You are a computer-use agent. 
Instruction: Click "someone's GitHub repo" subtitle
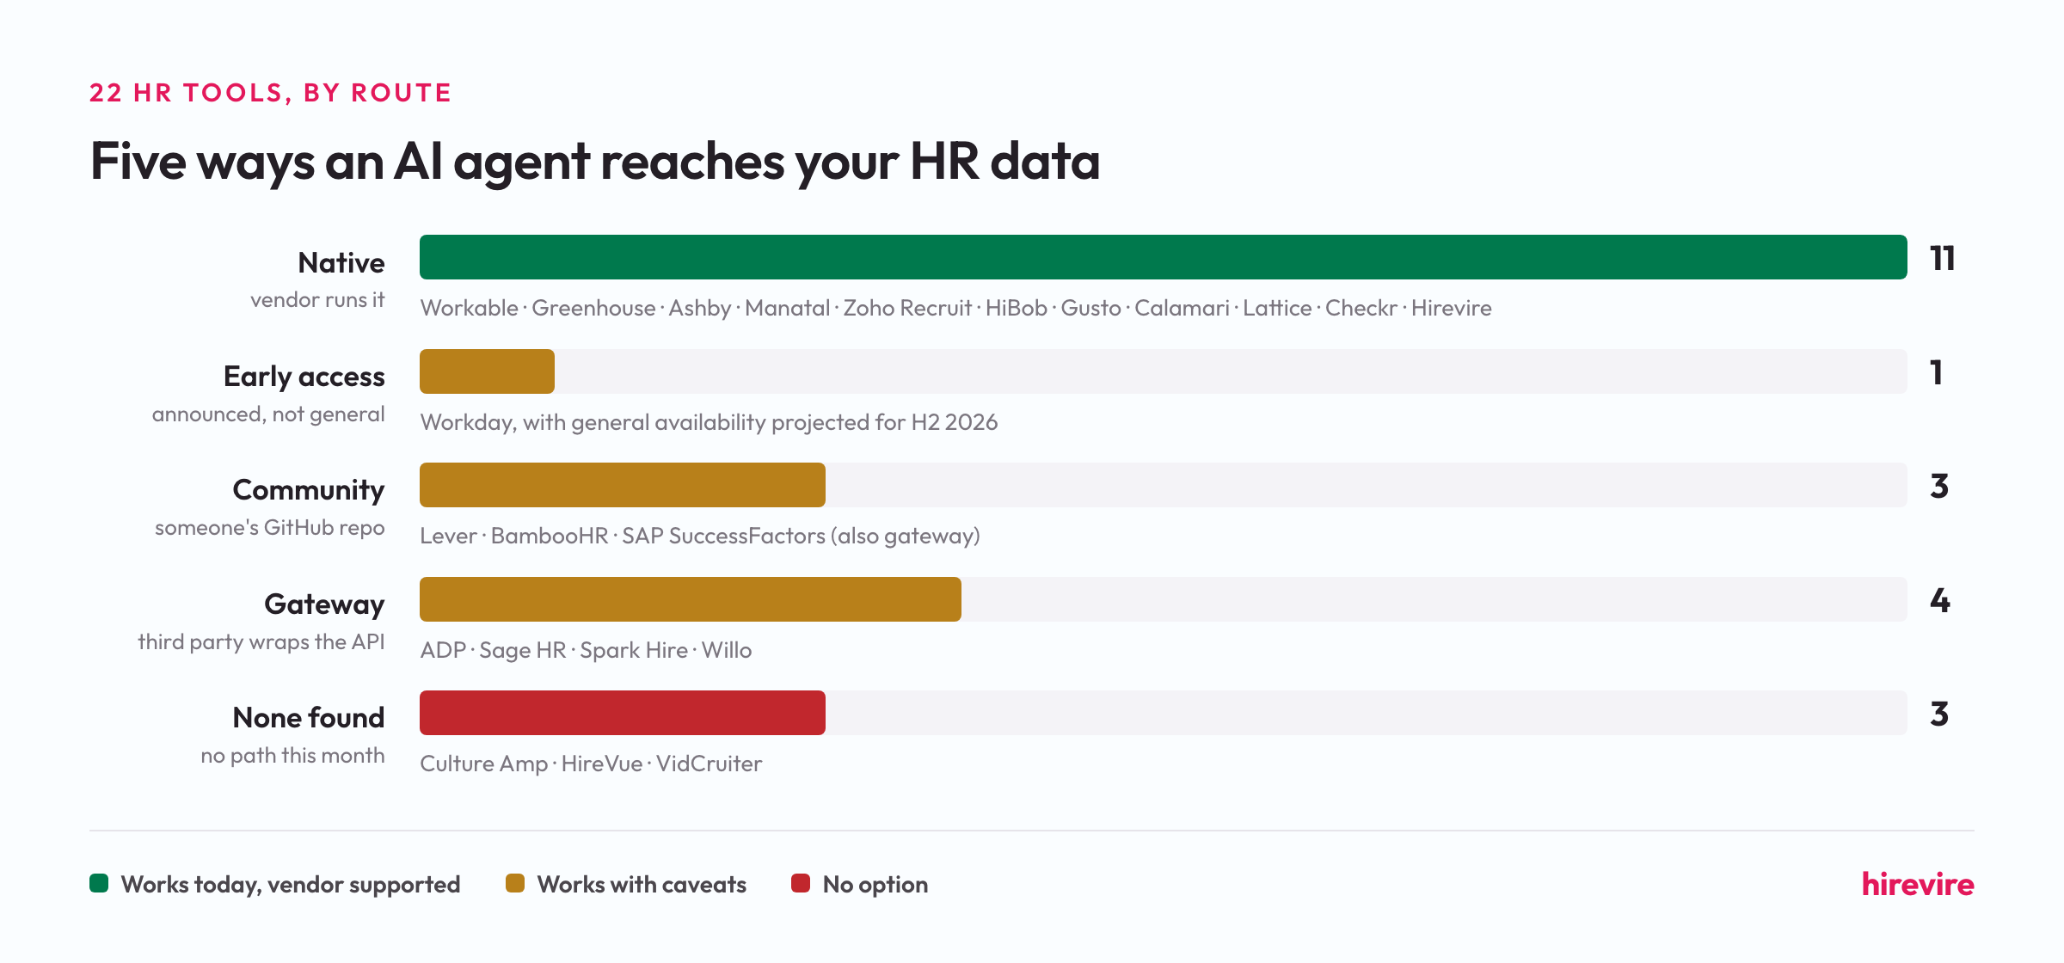[x=270, y=528]
